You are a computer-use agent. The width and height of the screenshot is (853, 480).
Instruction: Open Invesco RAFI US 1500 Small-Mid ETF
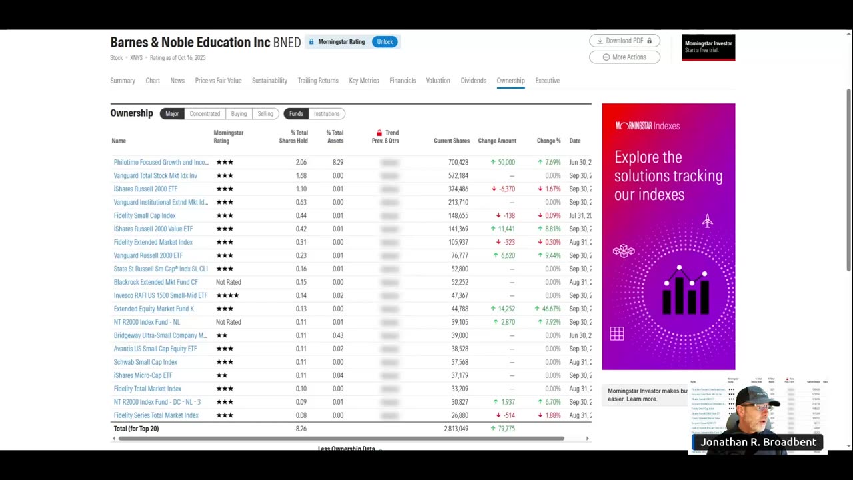pos(161,295)
